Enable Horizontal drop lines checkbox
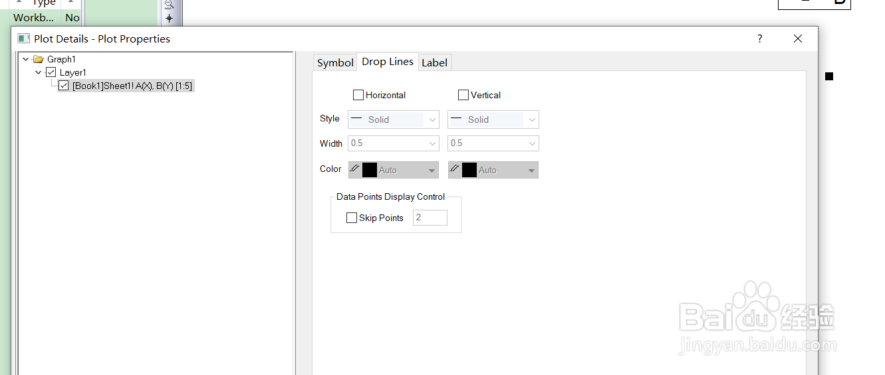Image resolution: width=885 pixels, height=375 pixels. pyautogui.click(x=358, y=95)
